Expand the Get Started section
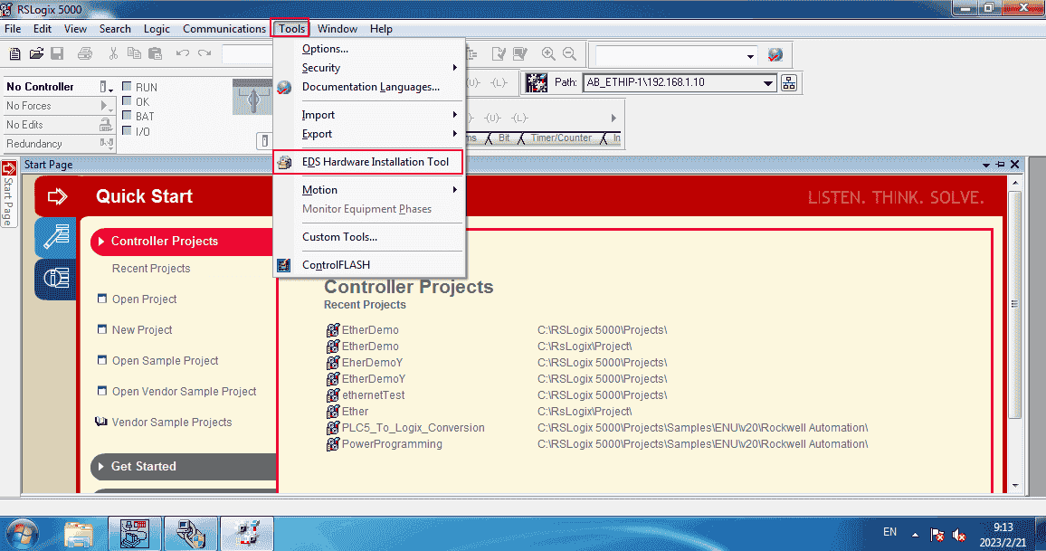The height and width of the screenshot is (551, 1046). [x=143, y=467]
